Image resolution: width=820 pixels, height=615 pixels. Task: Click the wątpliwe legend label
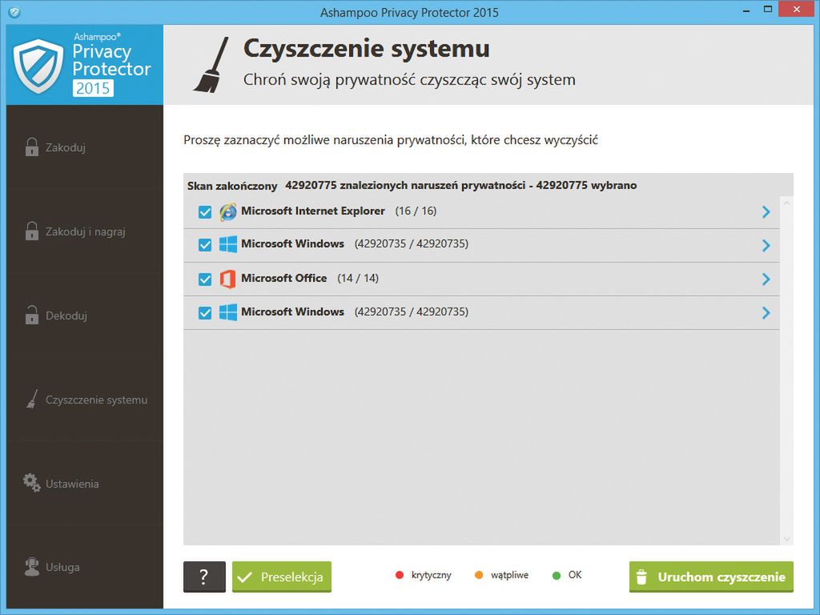pyautogui.click(x=510, y=575)
